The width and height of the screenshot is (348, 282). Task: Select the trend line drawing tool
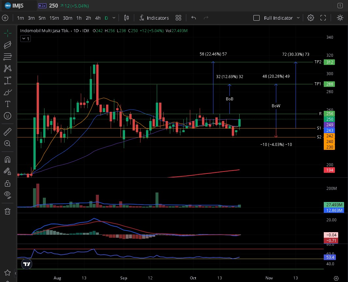7,45
